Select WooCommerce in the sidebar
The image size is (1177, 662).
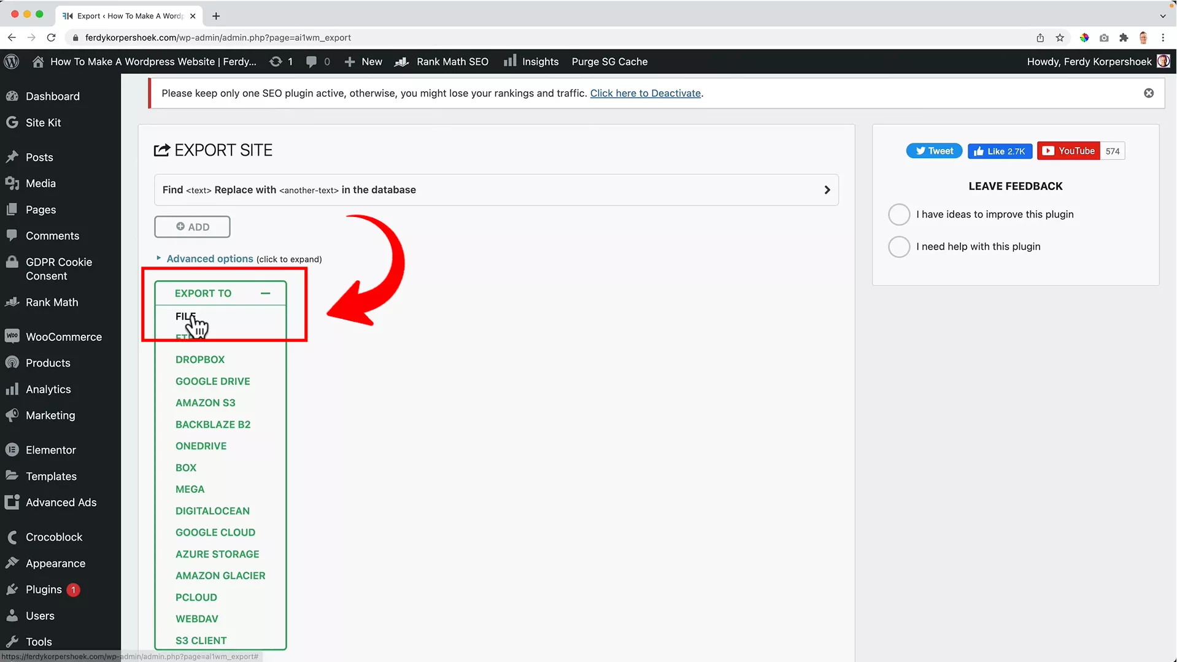(64, 336)
